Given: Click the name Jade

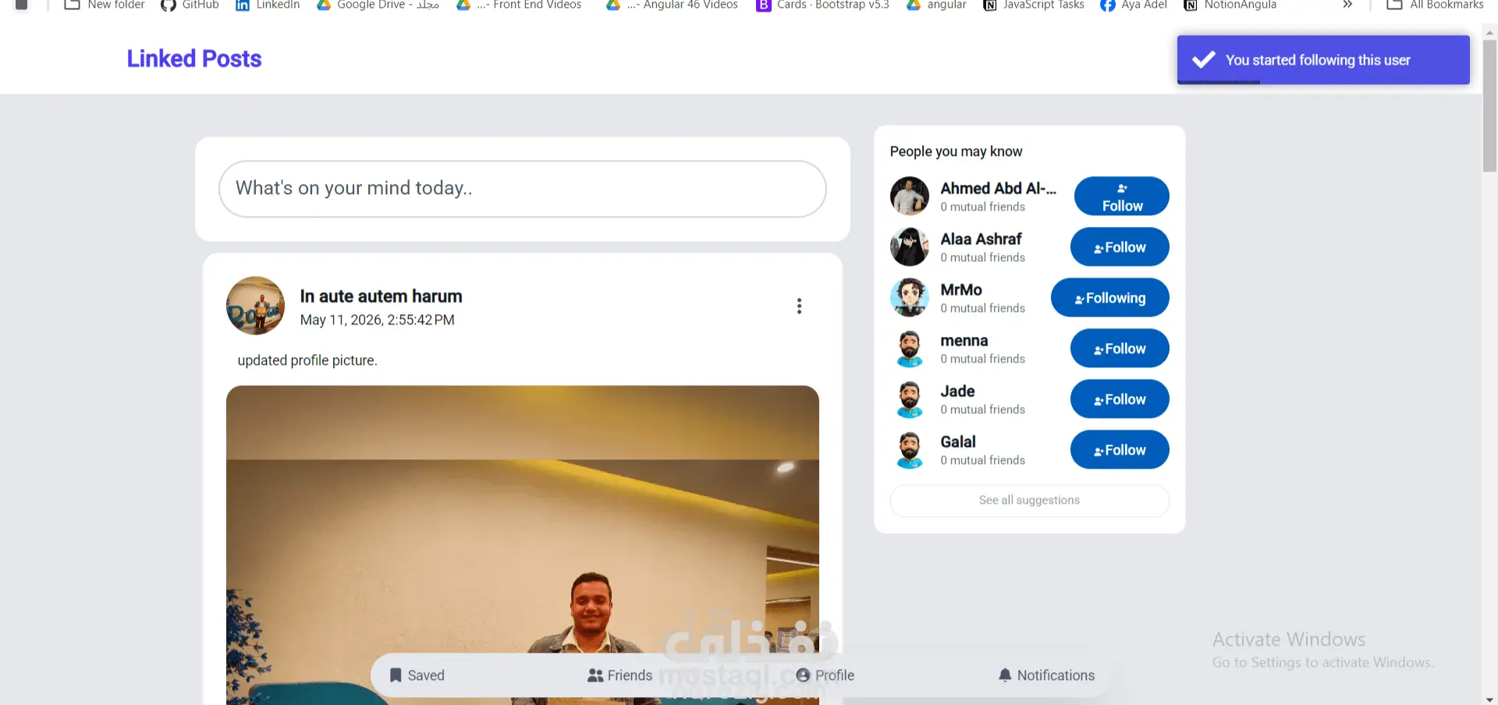Looking at the screenshot, I should pyautogui.click(x=957, y=391).
